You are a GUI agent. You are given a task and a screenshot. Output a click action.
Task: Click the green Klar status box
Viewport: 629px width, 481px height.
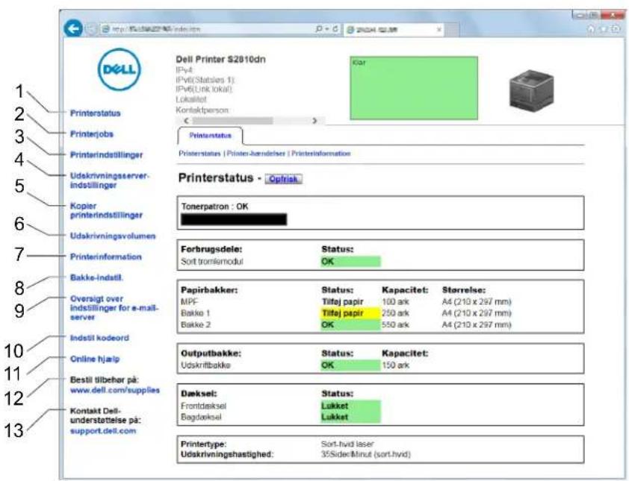pyautogui.click(x=414, y=88)
